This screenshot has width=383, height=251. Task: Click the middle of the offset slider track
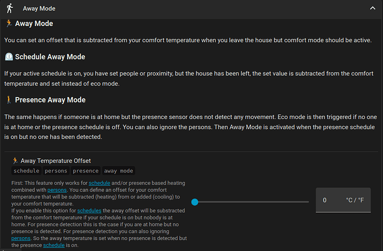click(x=250, y=202)
